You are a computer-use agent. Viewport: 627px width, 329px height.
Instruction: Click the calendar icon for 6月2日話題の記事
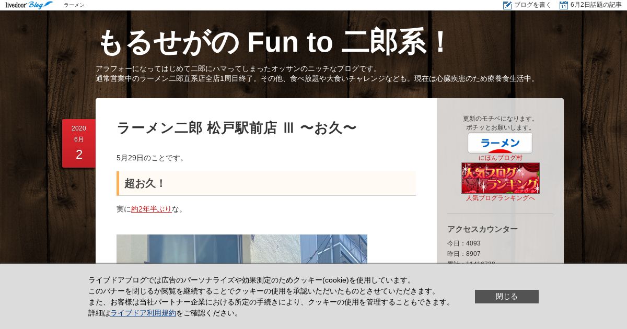(564, 5)
